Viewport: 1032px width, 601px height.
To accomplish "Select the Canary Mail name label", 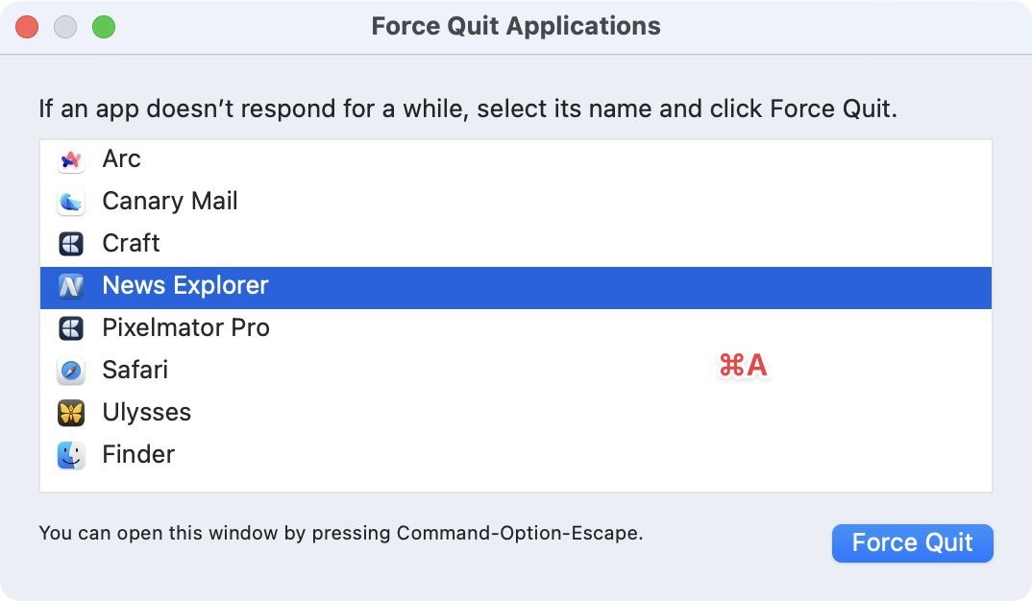I will click(x=169, y=202).
